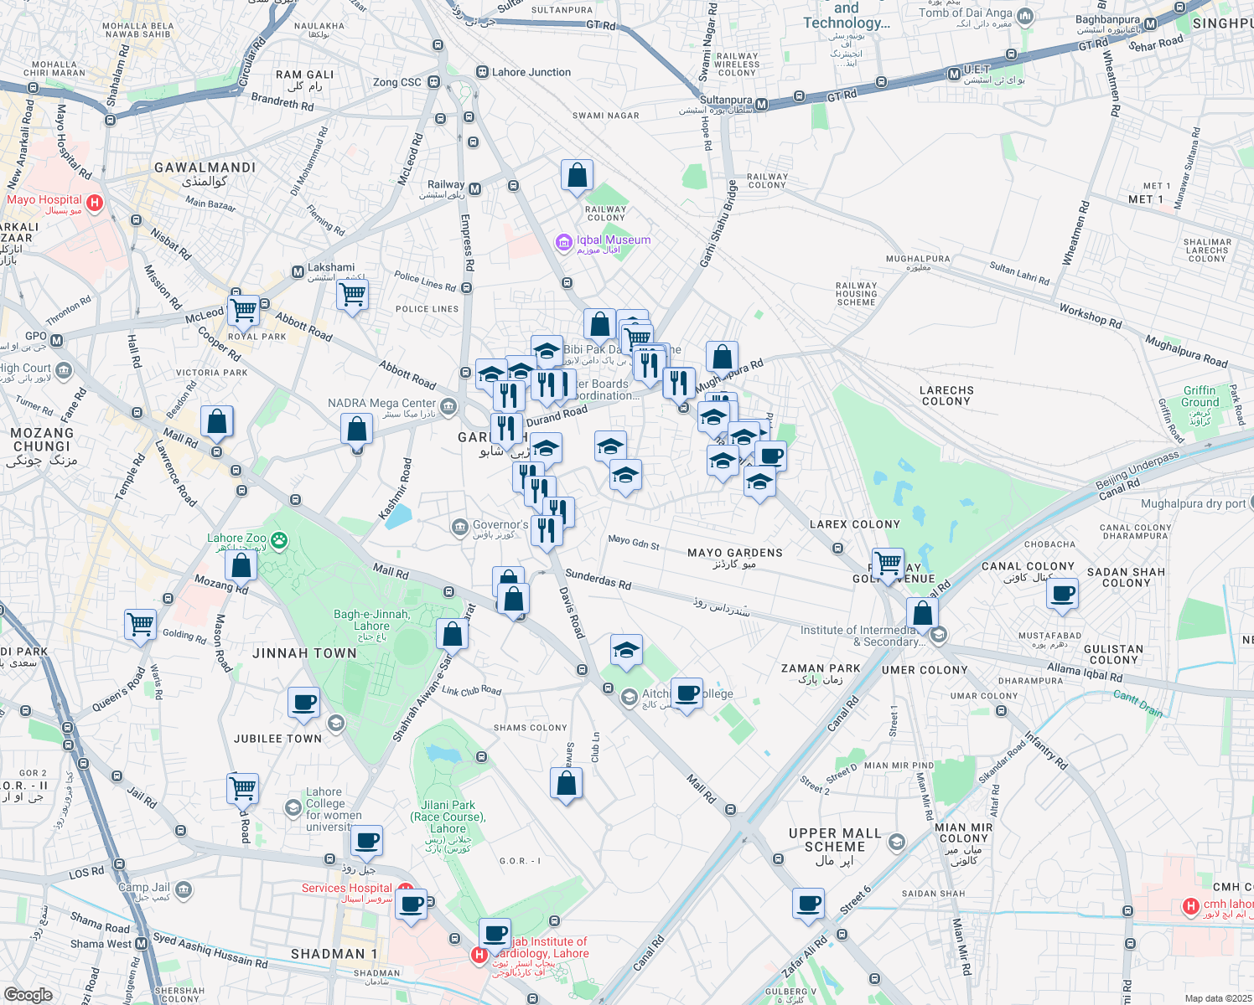Select the shopping cart marker near Royal Park
Image resolution: width=1254 pixels, height=1005 pixels.
coord(243,309)
